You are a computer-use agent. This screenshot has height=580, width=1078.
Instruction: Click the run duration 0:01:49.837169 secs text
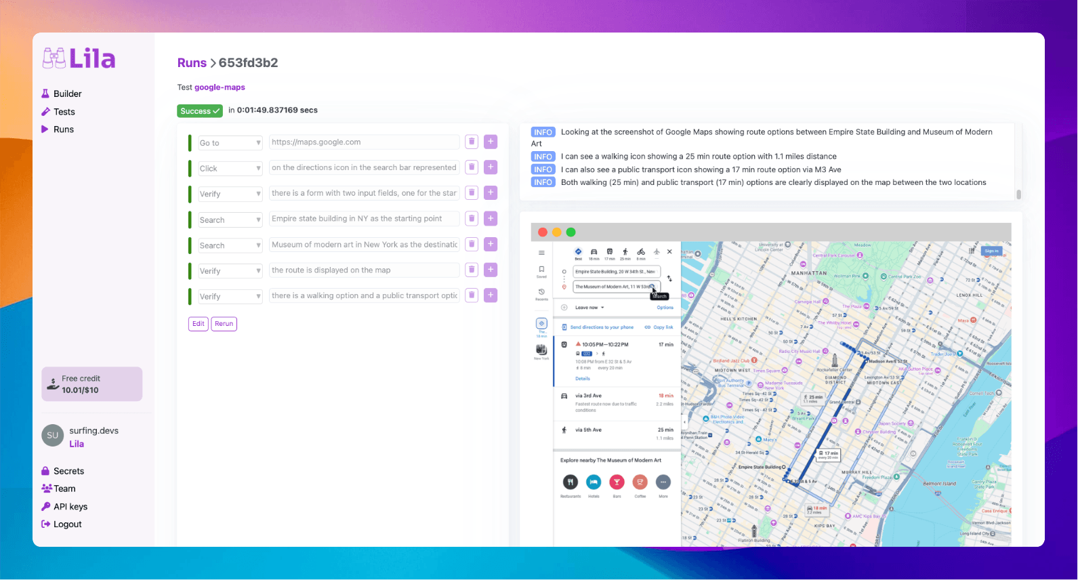pos(277,110)
